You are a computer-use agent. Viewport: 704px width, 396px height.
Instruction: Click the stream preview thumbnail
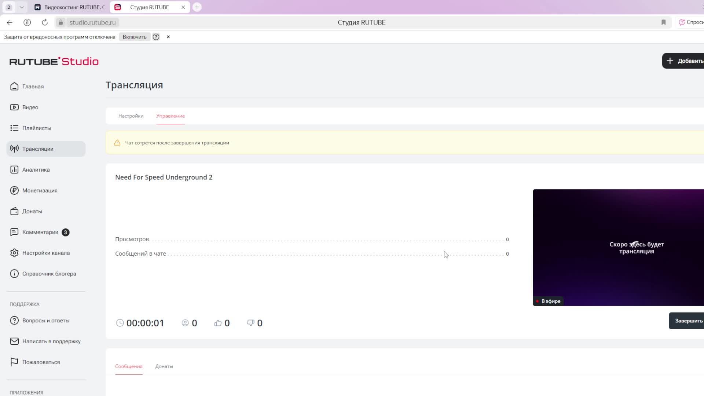(x=618, y=247)
